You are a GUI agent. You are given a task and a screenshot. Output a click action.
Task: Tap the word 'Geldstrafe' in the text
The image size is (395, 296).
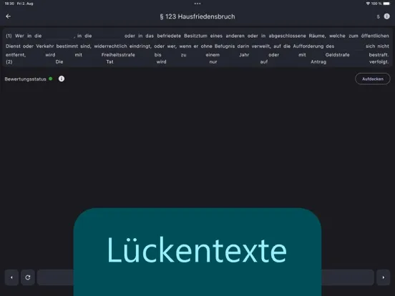click(337, 55)
